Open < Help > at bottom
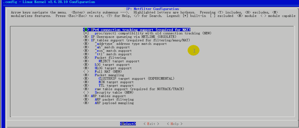This screenshot has width=299, height=128. click(174, 124)
